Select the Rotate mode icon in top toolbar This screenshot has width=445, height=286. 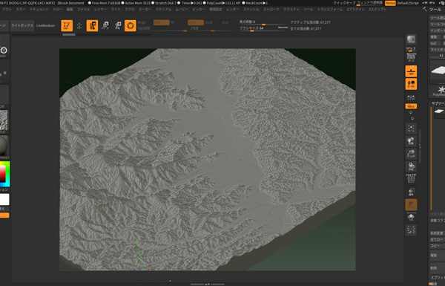118,25
